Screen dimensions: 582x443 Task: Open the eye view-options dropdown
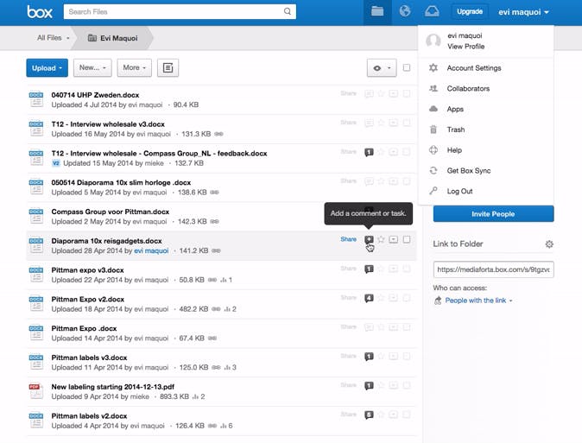(x=382, y=68)
